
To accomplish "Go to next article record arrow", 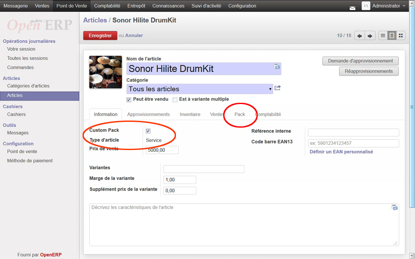I will pyautogui.click(x=370, y=36).
